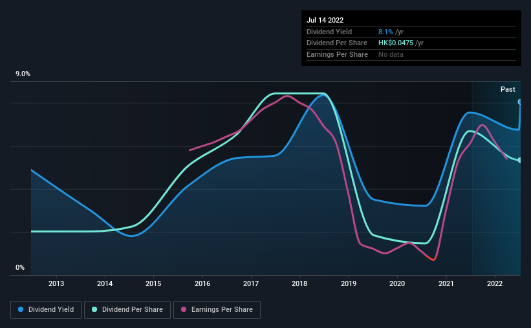Click the Jul 14 2022 tooltip date
This screenshot has height=328, width=531.
325,20
